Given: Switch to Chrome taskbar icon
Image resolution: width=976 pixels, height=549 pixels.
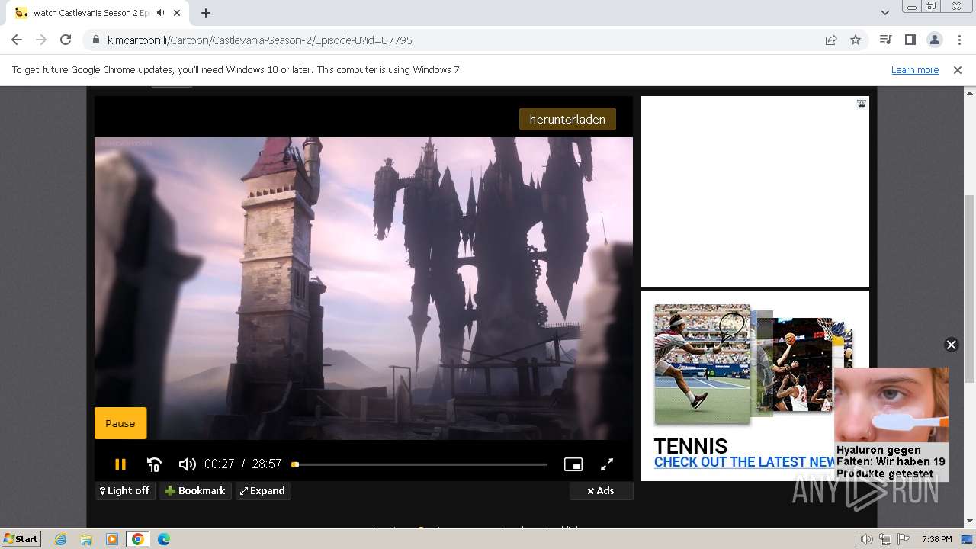Looking at the screenshot, I should click(x=137, y=539).
